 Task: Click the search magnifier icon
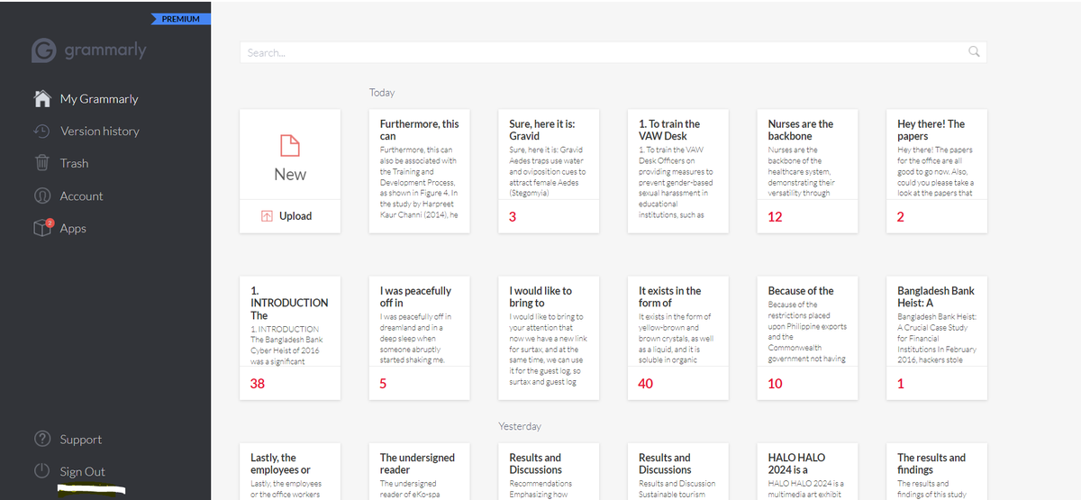pyautogui.click(x=974, y=52)
